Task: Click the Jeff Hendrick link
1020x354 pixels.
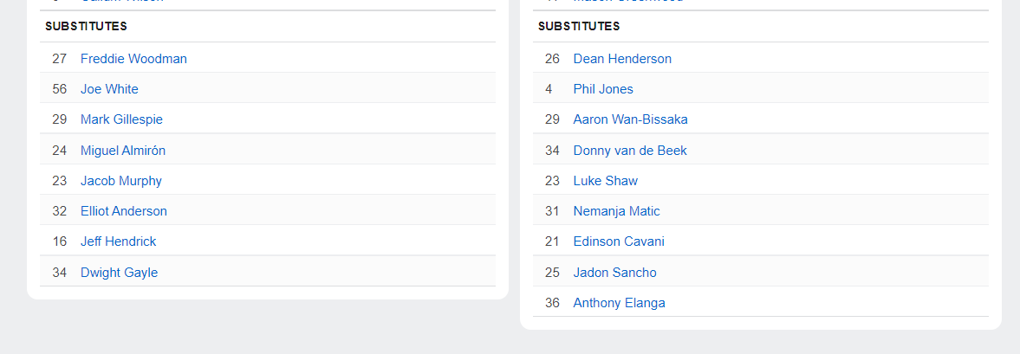Action: pyautogui.click(x=119, y=241)
